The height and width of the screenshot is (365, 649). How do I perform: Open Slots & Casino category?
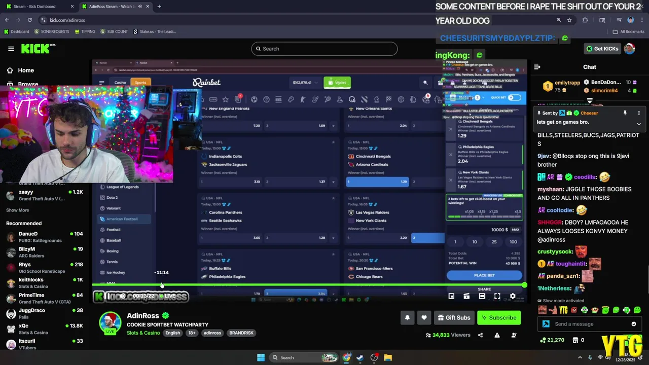click(143, 333)
